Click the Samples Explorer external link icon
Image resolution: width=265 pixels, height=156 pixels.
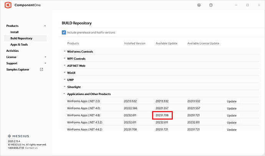pyautogui.click(x=41, y=69)
